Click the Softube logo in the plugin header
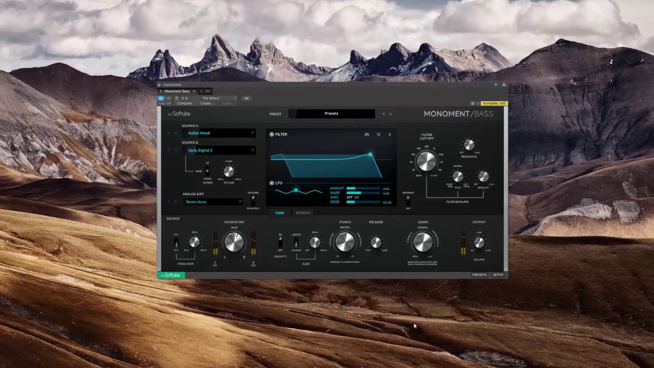Viewport: 654px width, 368px height. point(179,113)
